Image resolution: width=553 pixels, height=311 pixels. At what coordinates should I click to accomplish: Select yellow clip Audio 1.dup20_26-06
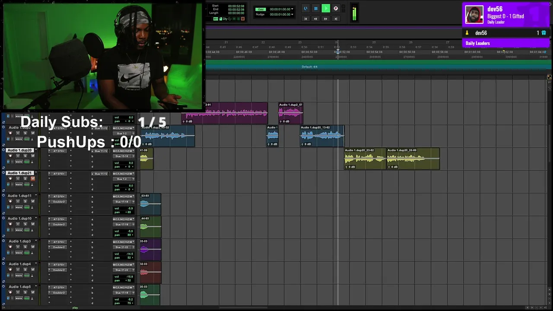(x=413, y=159)
